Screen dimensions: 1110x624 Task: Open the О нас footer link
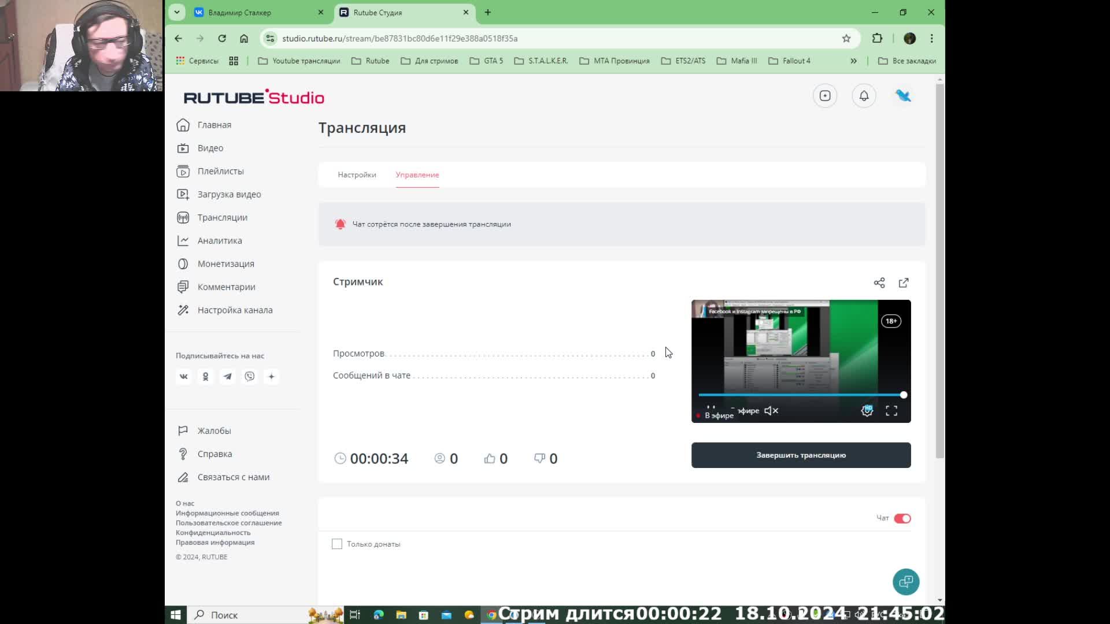[185, 503]
